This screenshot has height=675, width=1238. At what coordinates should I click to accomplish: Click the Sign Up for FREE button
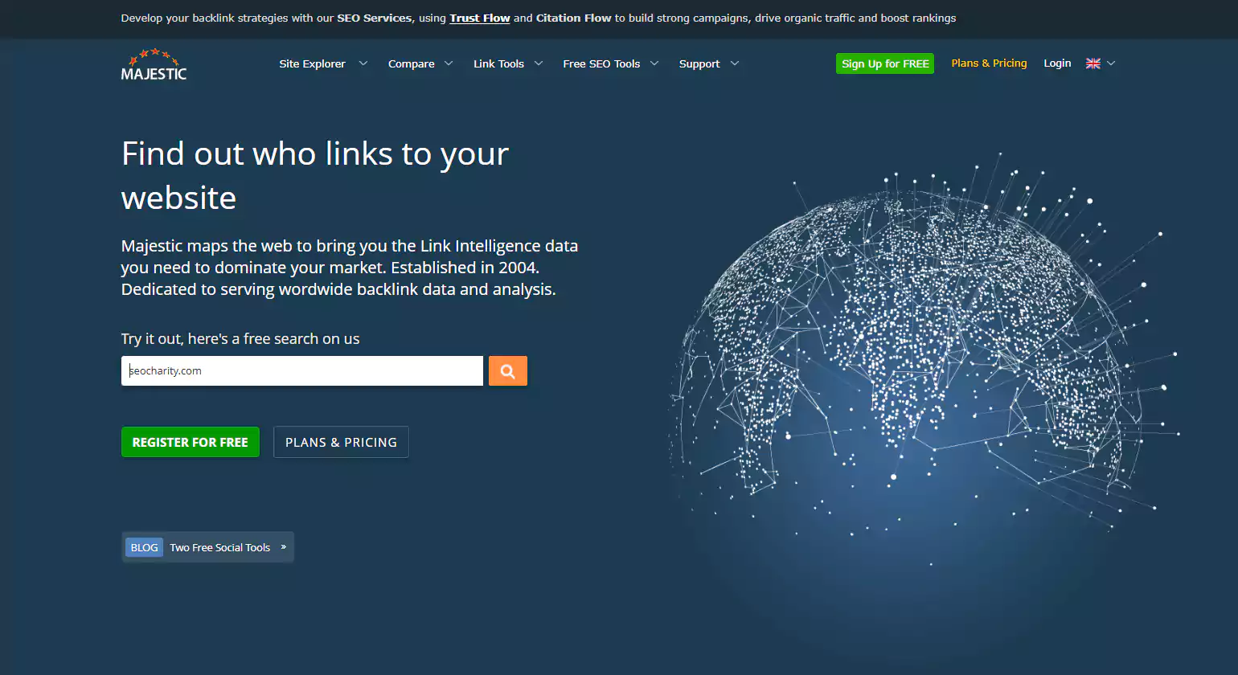coord(884,63)
